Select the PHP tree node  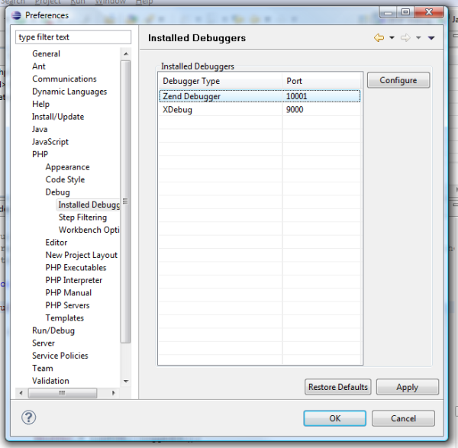40,154
